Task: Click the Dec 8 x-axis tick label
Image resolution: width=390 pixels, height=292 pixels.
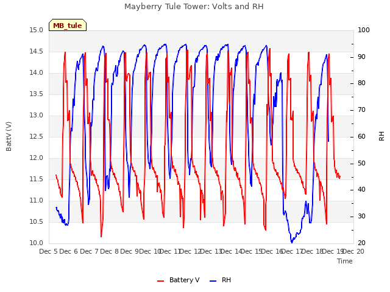Action: point(110,251)
